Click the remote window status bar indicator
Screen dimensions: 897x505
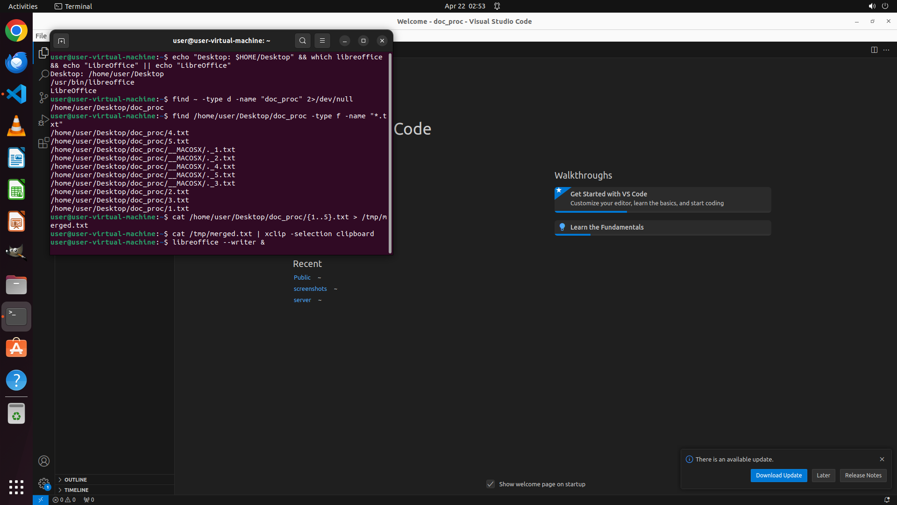(40, 499)
